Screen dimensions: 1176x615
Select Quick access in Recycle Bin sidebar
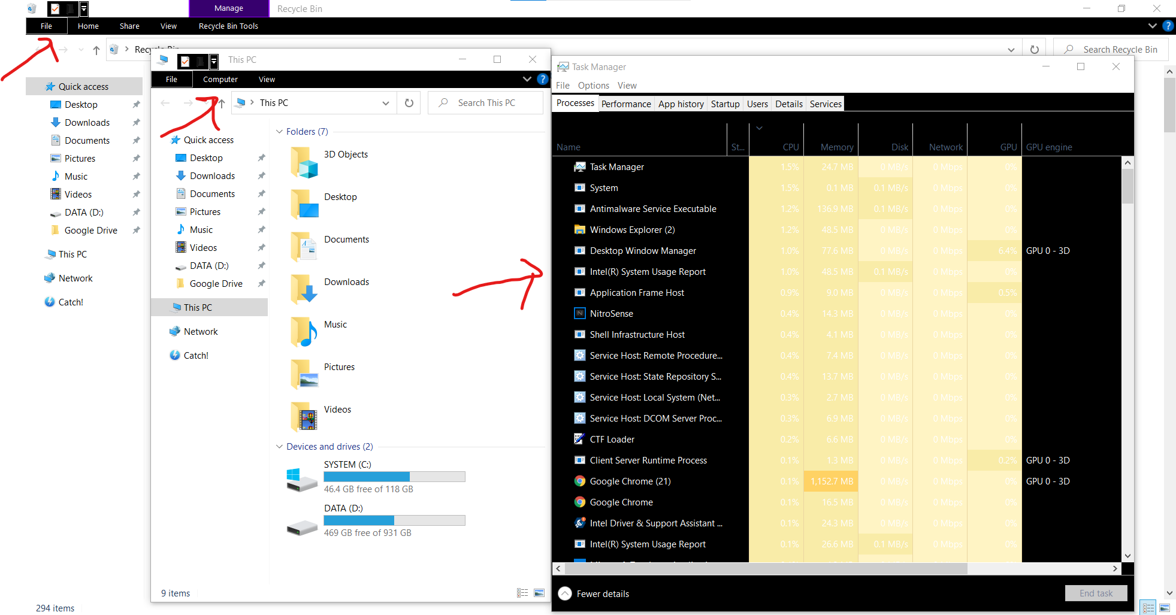(84, 87)
